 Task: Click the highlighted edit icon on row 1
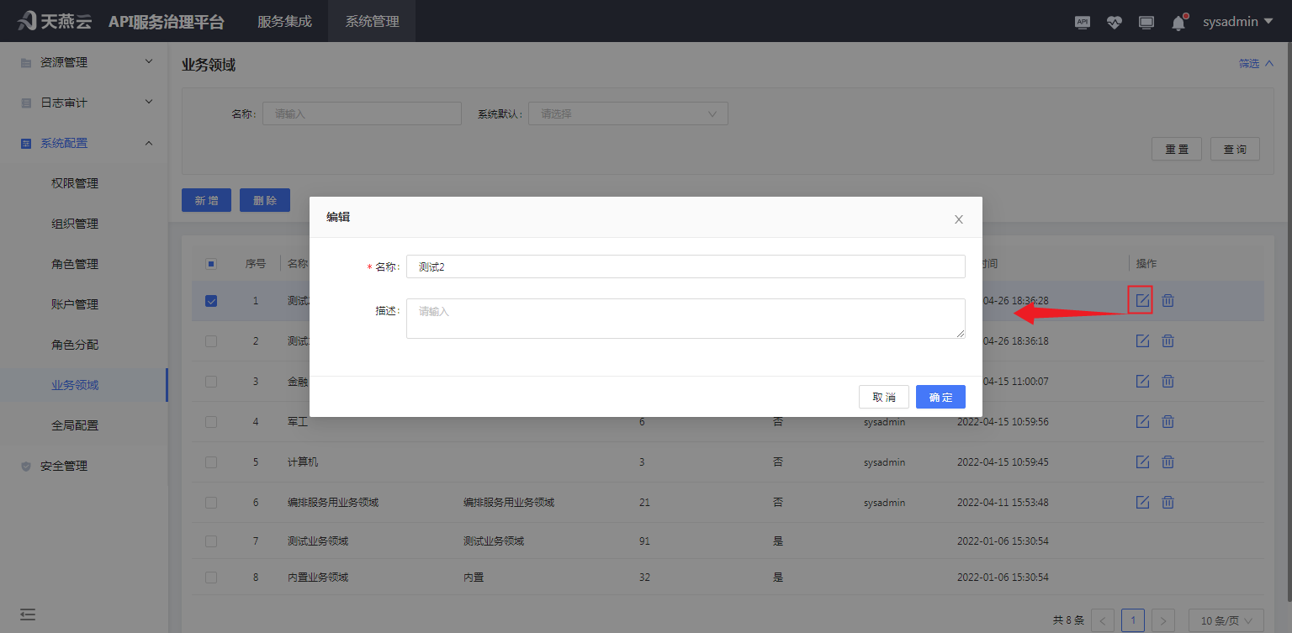(1140, 299)
